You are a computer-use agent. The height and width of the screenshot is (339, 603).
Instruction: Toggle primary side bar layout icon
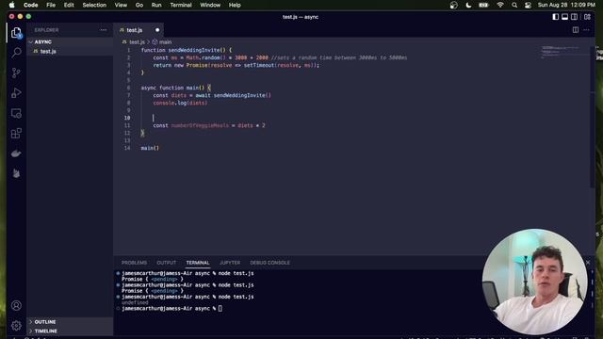[x=555, y=17]
